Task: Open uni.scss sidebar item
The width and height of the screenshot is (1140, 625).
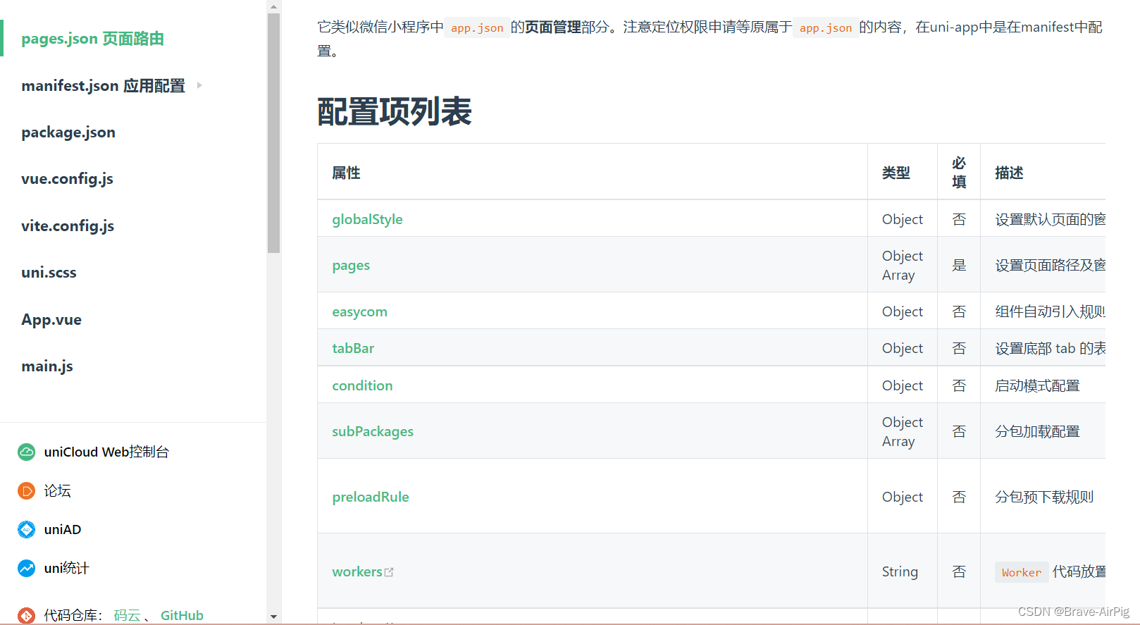Action: [49, 273]
